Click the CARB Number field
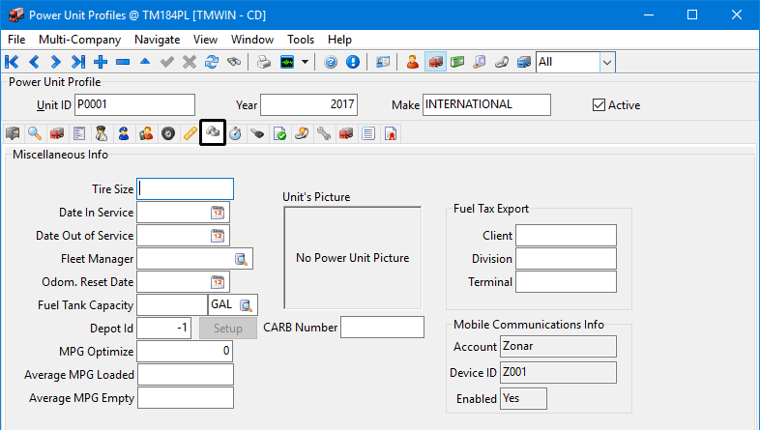760x430 pixels. click(382, 328)
